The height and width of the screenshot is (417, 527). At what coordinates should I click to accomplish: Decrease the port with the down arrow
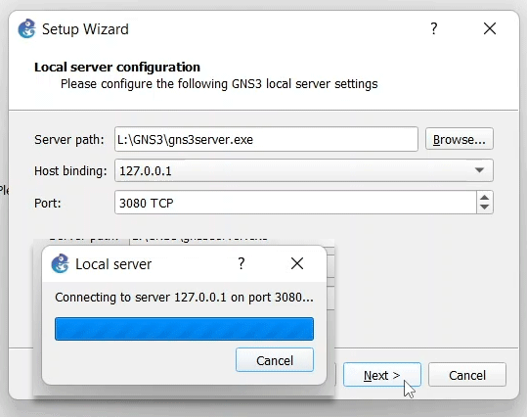pyautogui.click(x=485, y=207)
